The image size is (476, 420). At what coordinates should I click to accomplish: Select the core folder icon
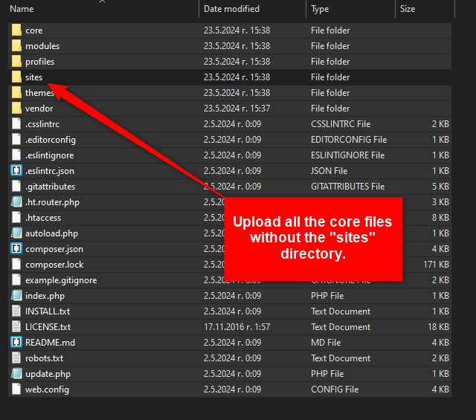click(x=16, y=30)
